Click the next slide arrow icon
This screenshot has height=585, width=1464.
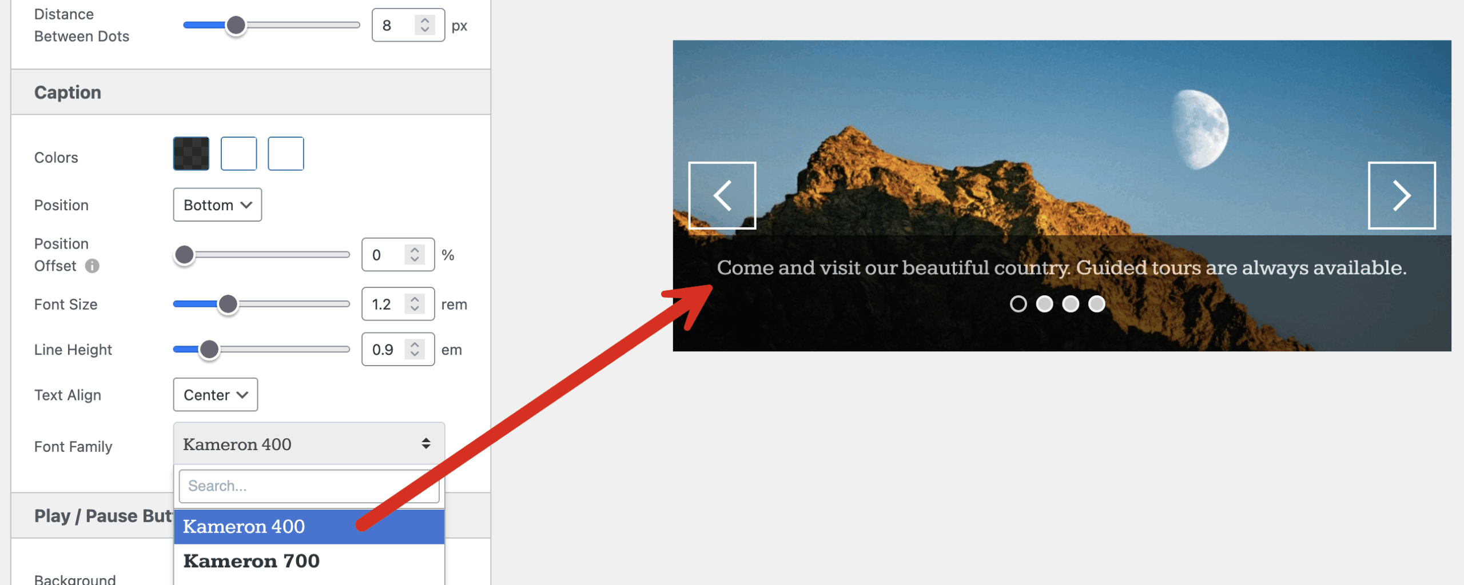point(1401,196)
